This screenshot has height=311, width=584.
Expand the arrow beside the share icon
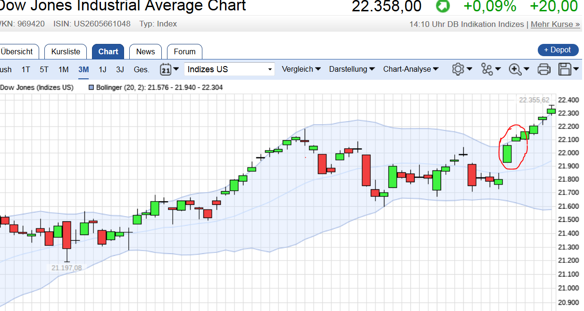498,69
